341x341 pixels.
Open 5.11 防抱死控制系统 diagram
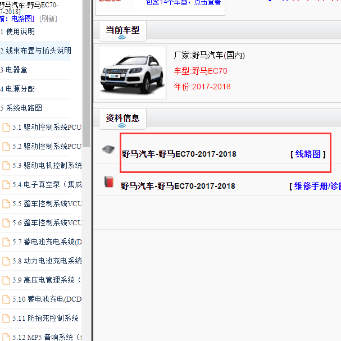click(46, 319)
